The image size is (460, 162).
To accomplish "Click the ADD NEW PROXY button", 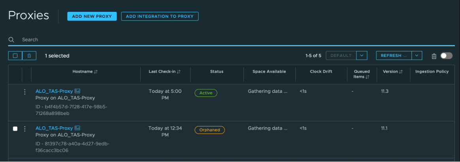I will [92, 16].
